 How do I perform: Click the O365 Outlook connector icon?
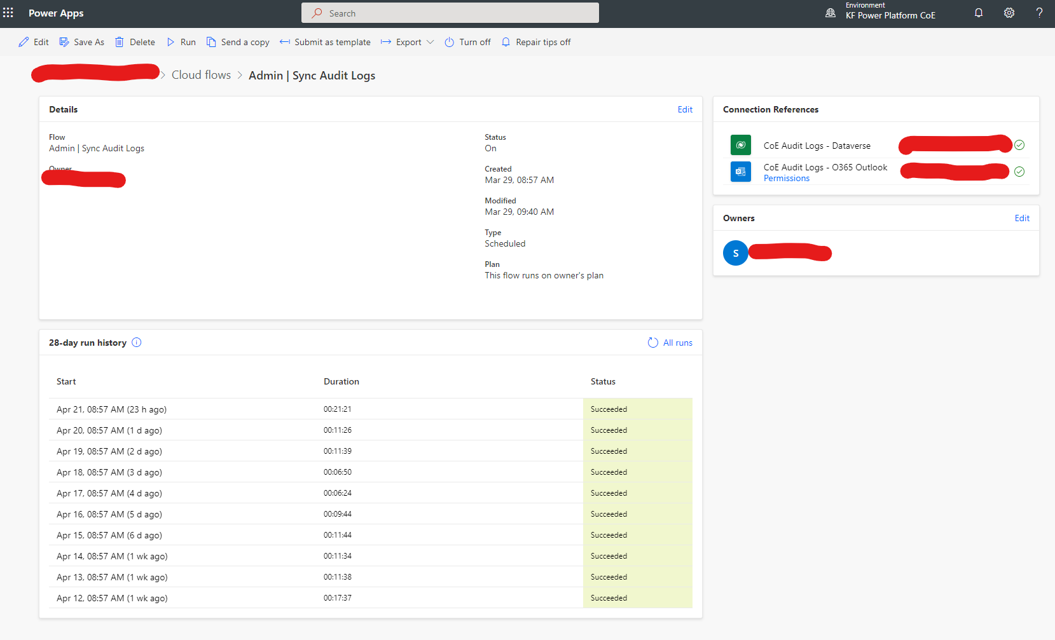740,171
